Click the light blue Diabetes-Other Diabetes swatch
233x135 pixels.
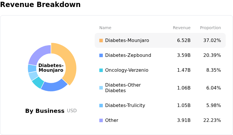101,88
